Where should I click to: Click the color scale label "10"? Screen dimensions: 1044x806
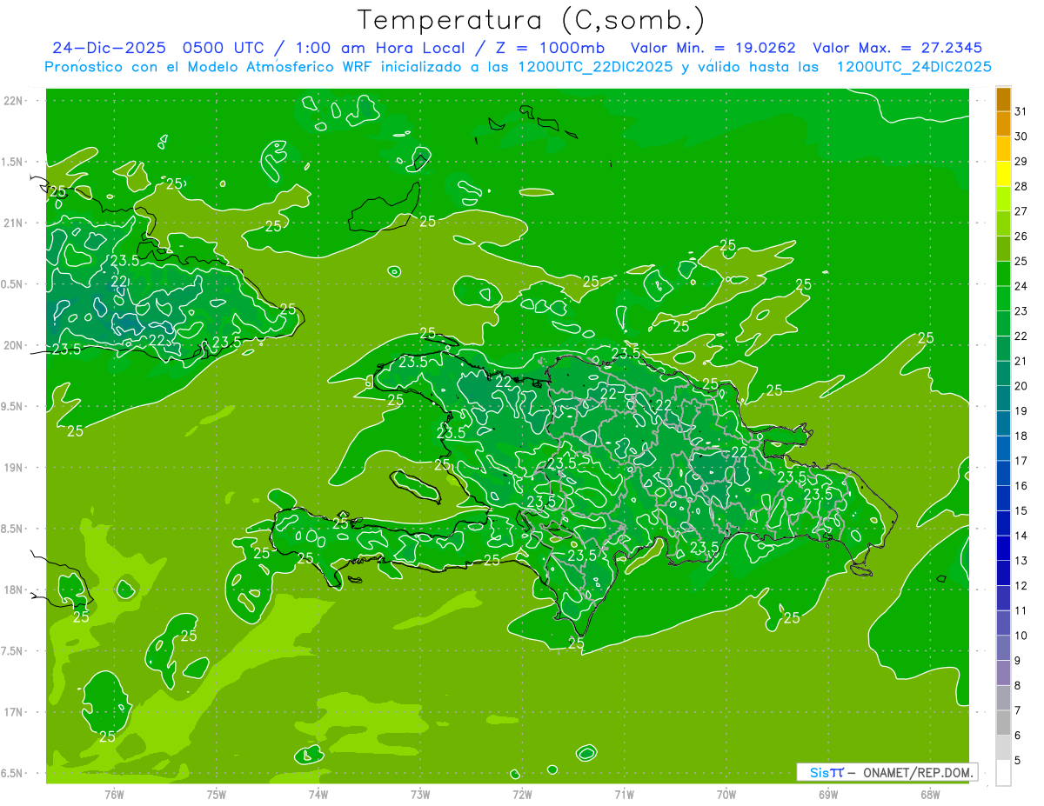(1021, 636)
